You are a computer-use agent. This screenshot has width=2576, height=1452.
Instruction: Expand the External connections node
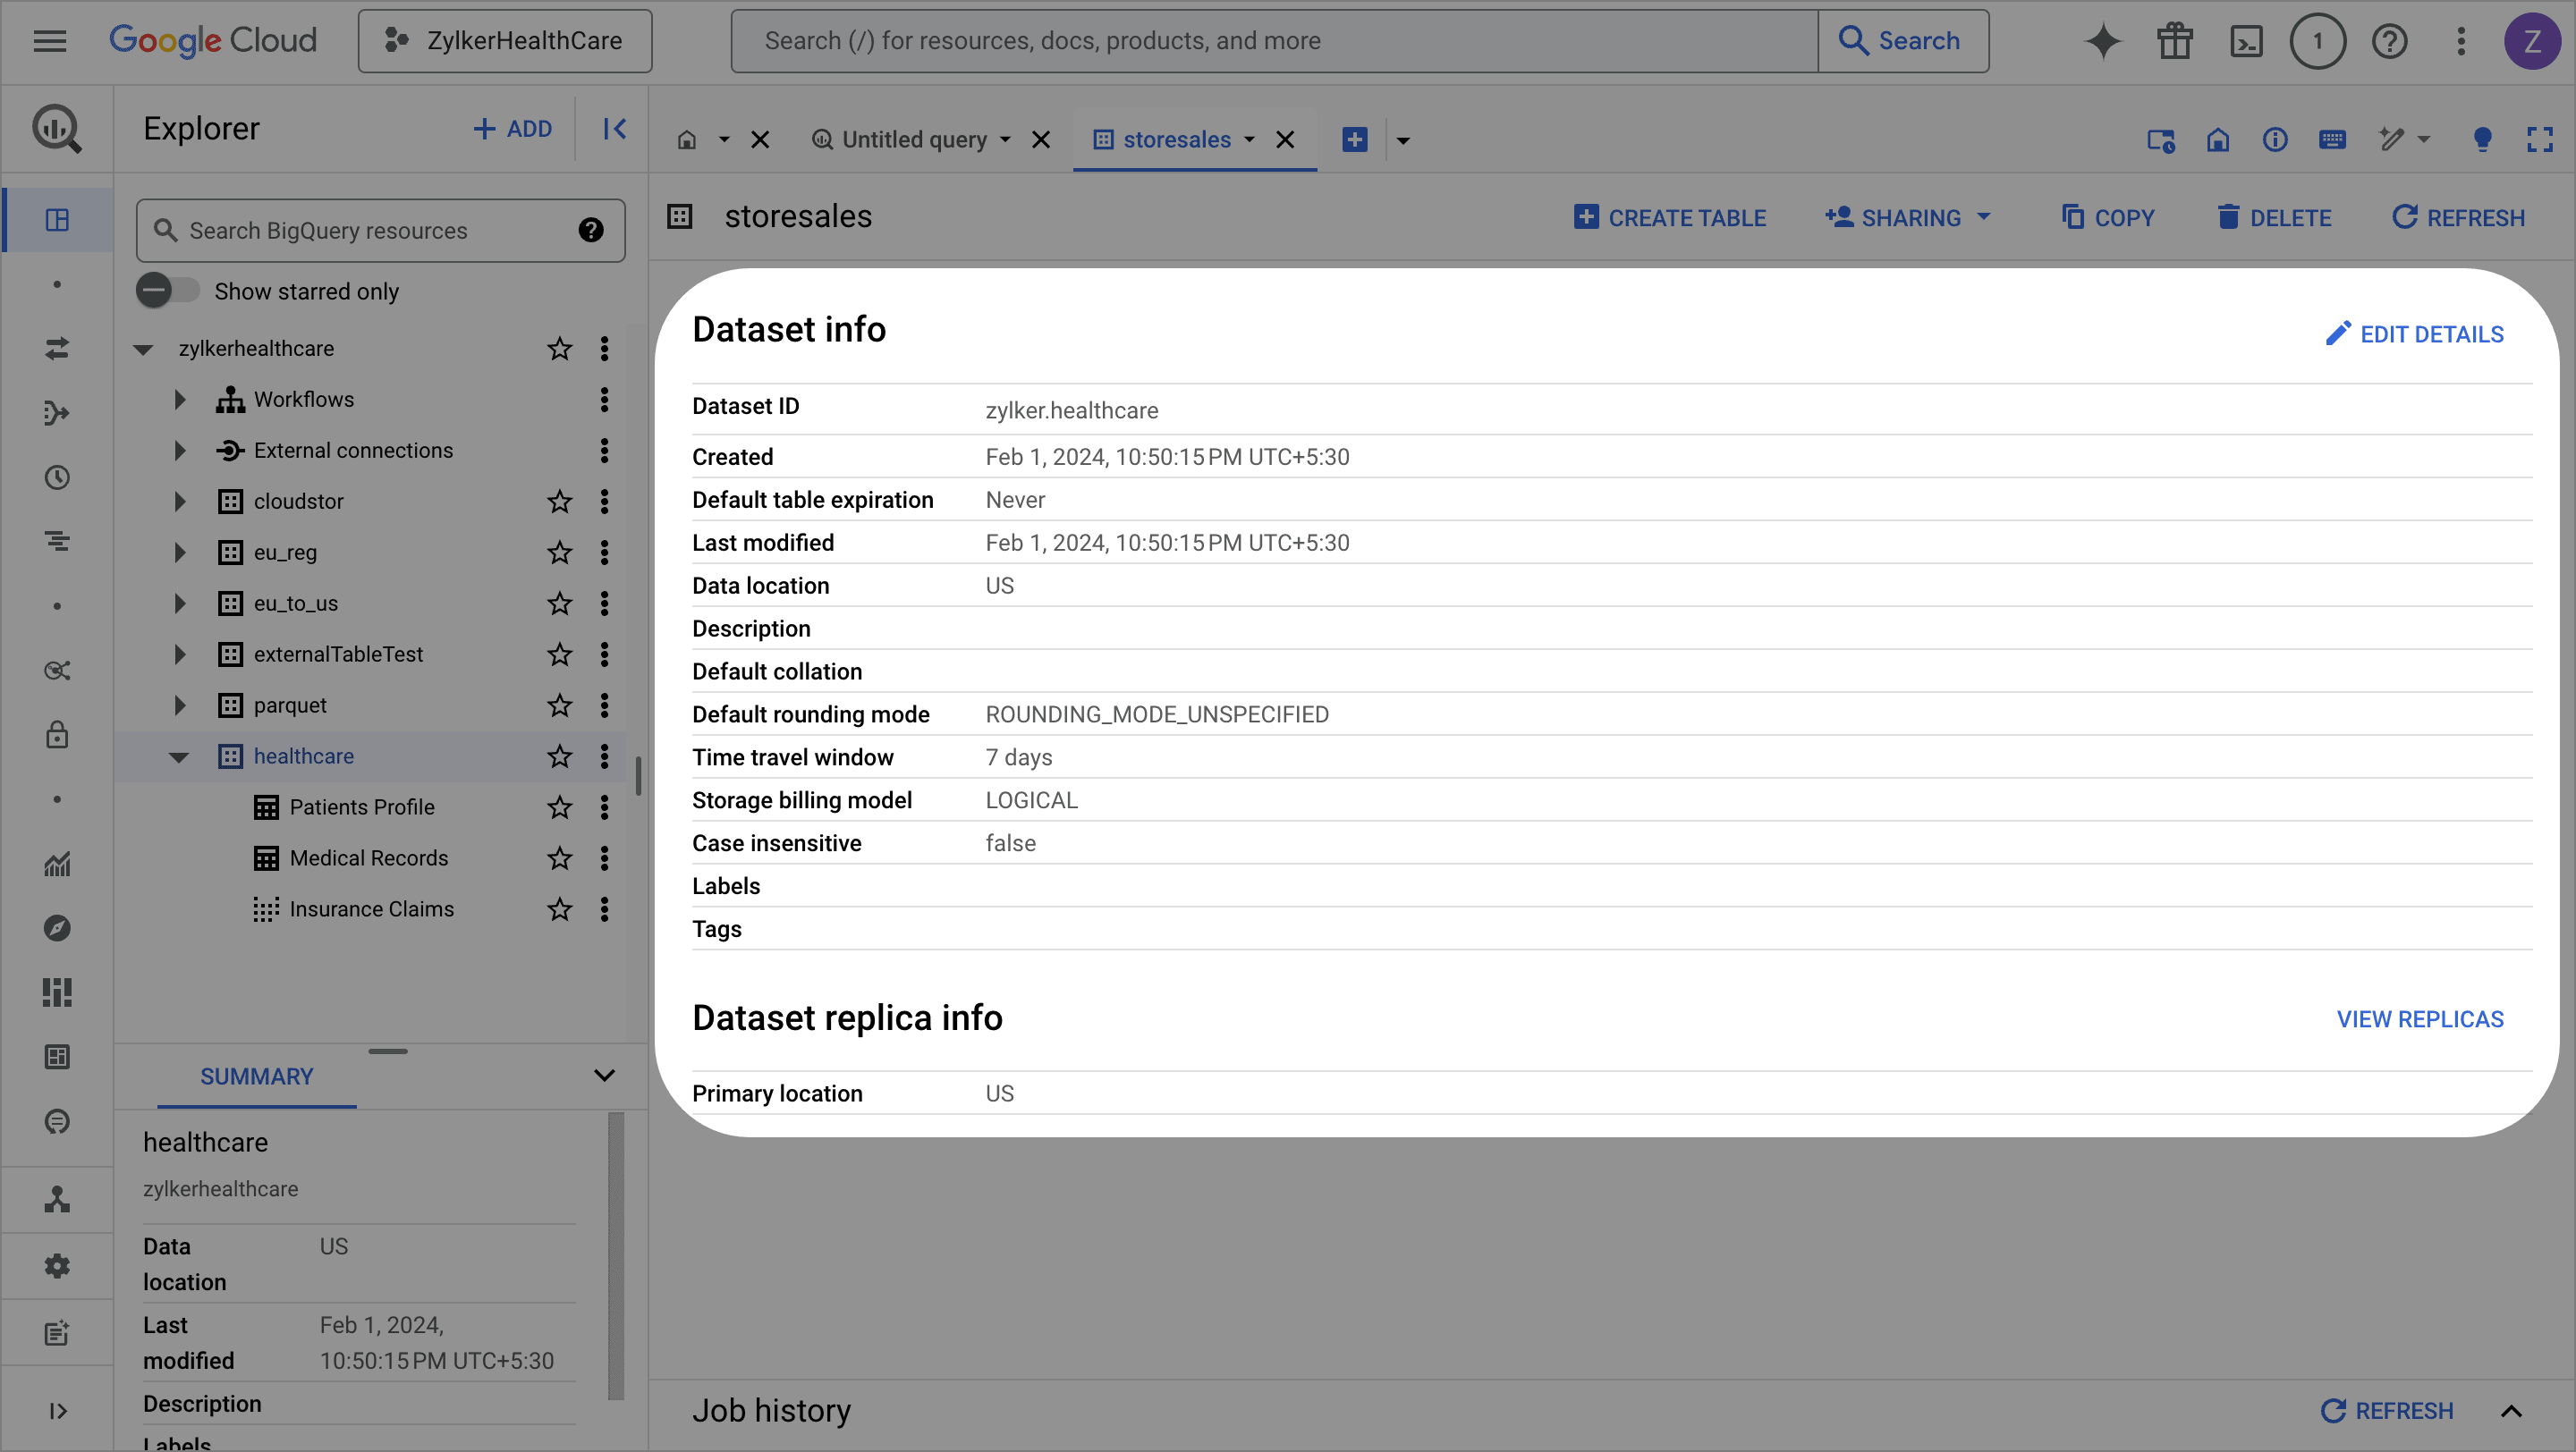pyautogui.click(x=180, y=451)
